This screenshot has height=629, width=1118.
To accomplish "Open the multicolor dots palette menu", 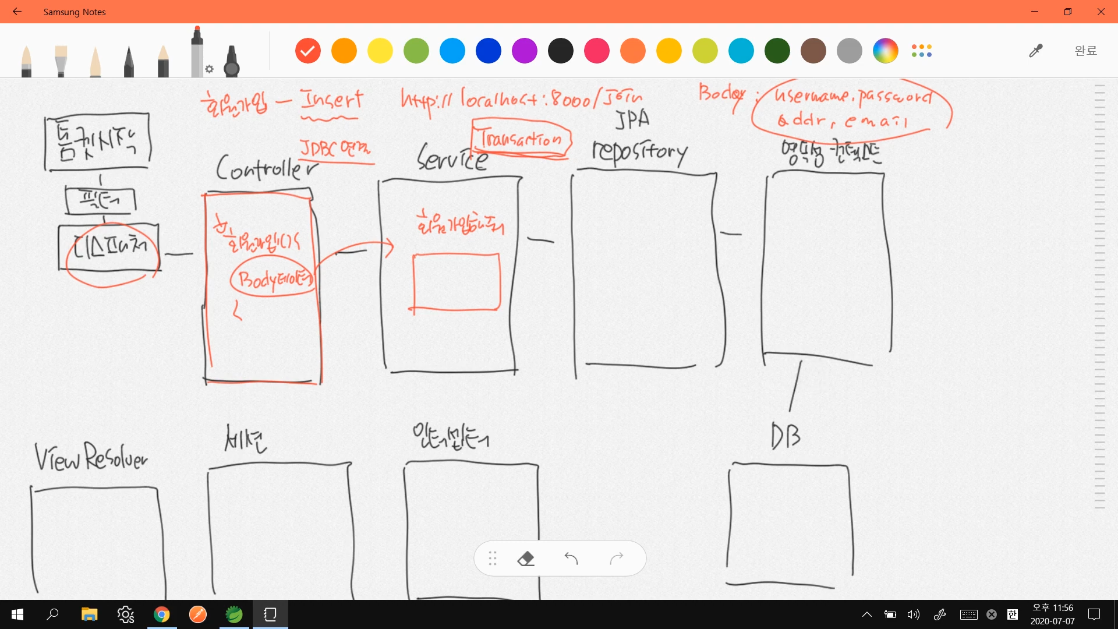I will click(x=922, y=51).
